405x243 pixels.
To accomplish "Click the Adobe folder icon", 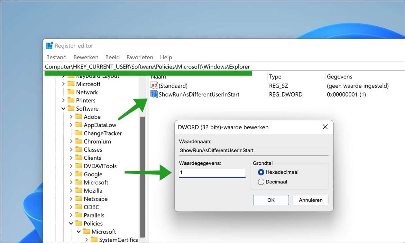I will [x=79, y=117].
